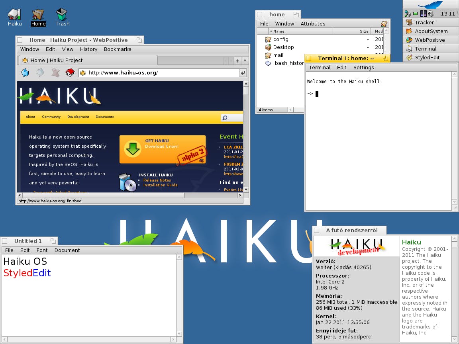Image resolution: width=459 pixels, height=344 pixels.
Task: Switch to Terminal in Deskbar
Action: coord(431,49)
